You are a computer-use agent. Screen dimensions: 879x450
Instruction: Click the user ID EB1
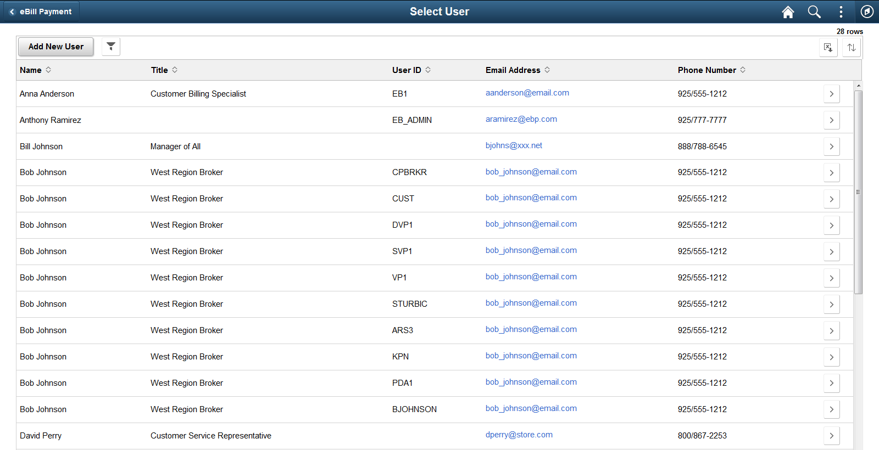[400, 94]
